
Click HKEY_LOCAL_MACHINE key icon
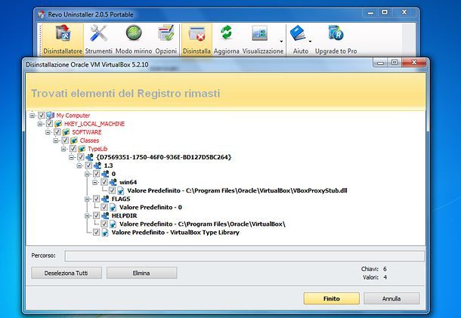(58, 124)
